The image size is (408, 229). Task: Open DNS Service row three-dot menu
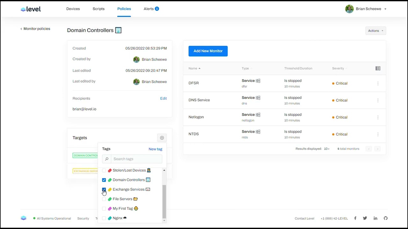(378, 100)
